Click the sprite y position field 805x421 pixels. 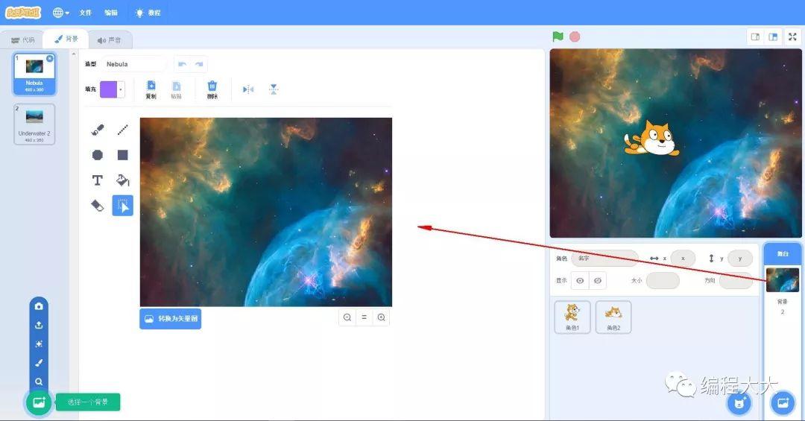(740, 259)
